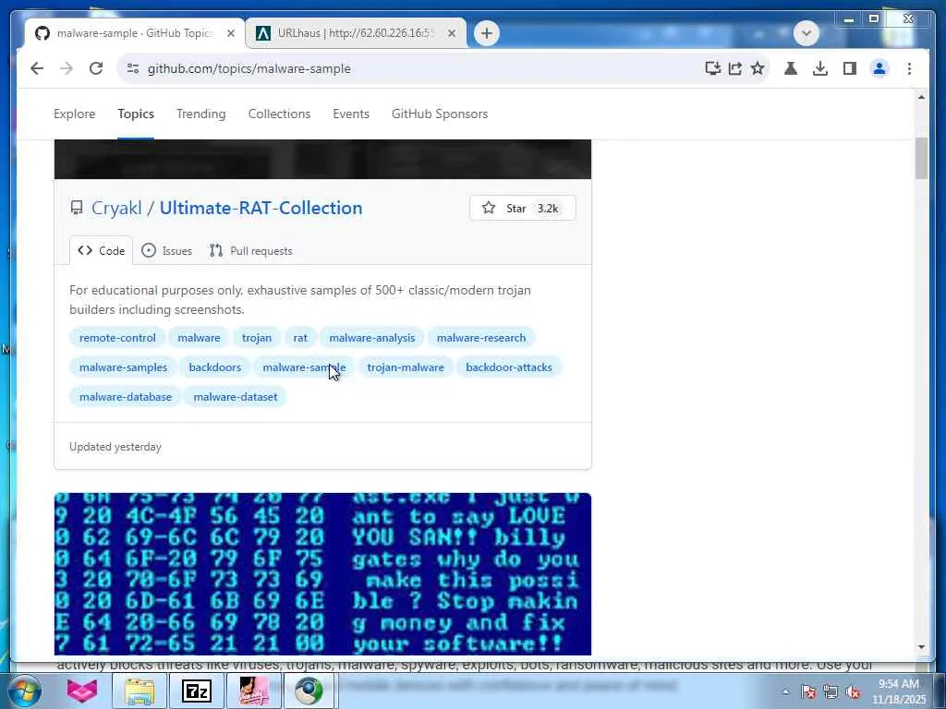Open the backdoors topic tag
The width and height of the screenshot is (946, 709).
tap(214, 367)
